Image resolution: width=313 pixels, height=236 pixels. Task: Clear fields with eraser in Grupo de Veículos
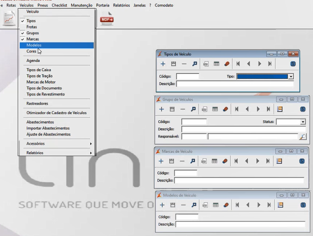click(226, 109)
